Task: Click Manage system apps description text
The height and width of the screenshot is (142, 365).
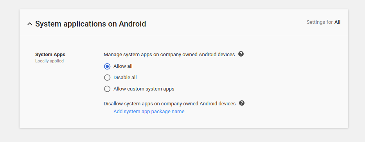Action: coord(169,55)
